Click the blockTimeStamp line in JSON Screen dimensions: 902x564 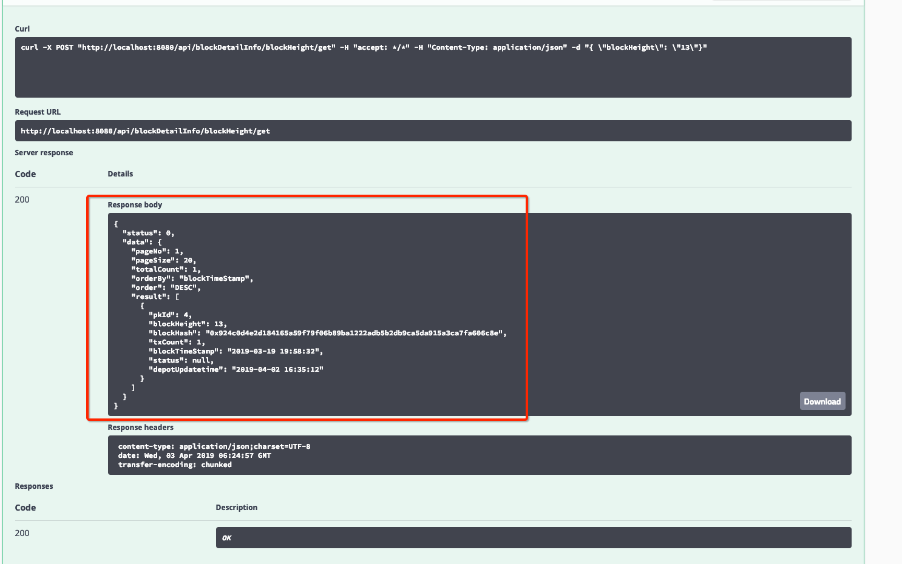pyautogui.click(x=236, y=351)
